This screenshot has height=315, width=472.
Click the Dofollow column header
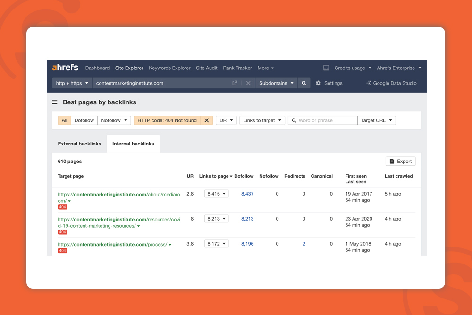pyautogui.click(x=244, y=176)
